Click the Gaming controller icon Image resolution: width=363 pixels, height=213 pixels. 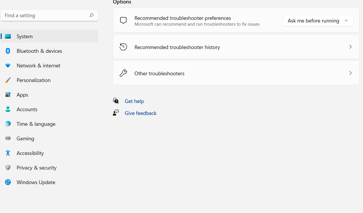pyautogui.click(x=8, y=139)
